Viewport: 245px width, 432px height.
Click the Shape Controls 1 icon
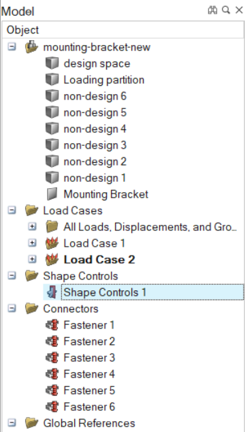pyautogui.click(x=52, y=292)
